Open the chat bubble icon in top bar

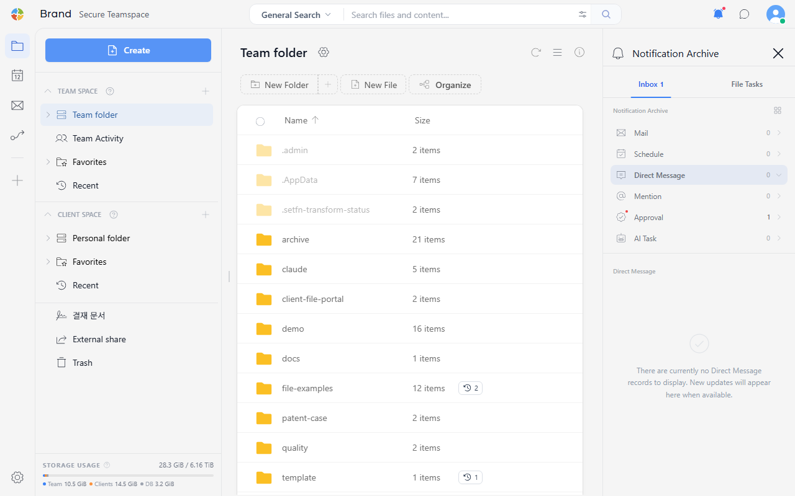744,14
